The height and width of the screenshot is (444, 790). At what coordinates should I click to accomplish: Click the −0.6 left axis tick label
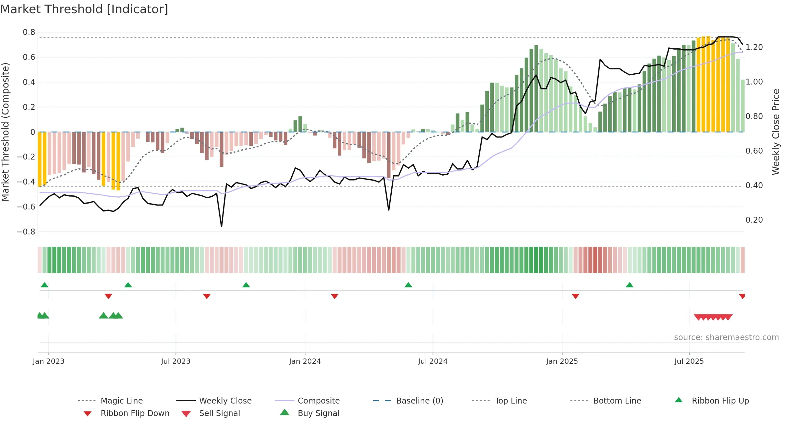(x=26, y=207)
